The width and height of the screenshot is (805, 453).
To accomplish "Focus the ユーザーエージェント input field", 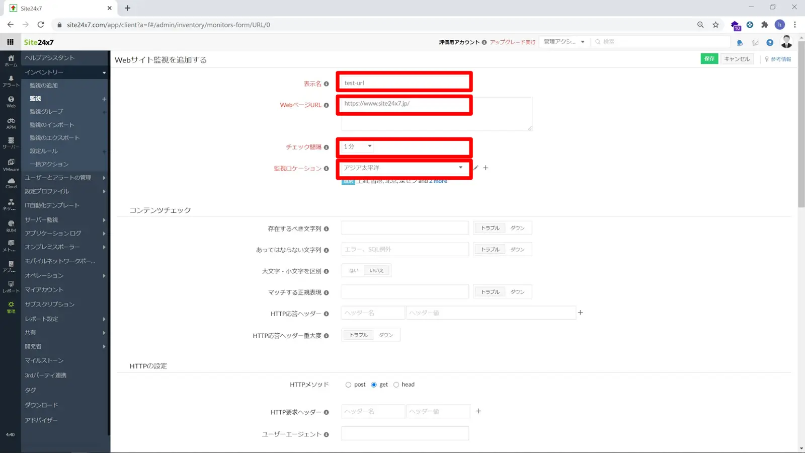I will point(405,433).
